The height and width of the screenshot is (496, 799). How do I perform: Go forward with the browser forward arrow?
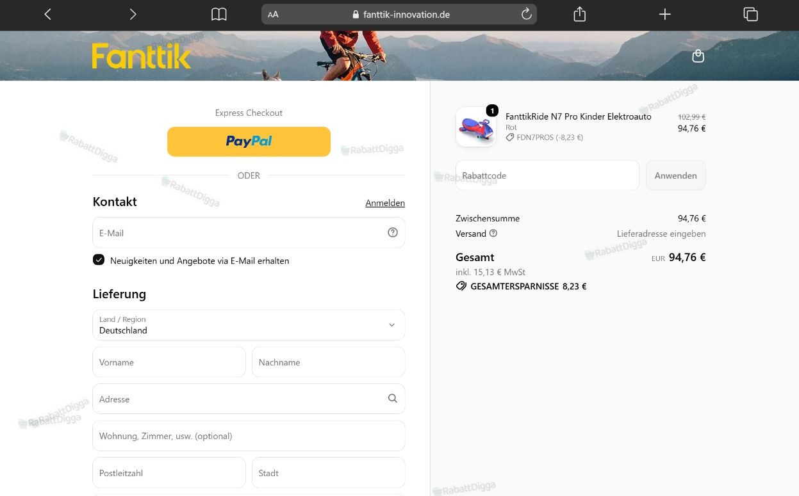(133, 14)
